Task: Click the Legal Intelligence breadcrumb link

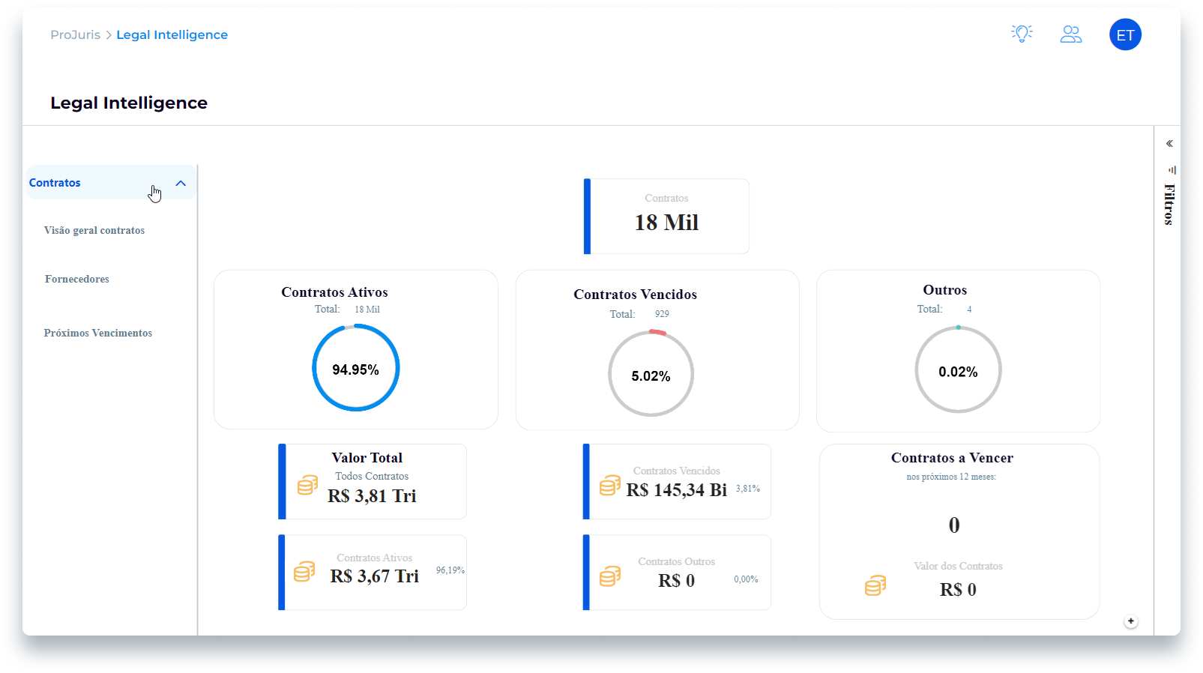Action: [172, 34]
